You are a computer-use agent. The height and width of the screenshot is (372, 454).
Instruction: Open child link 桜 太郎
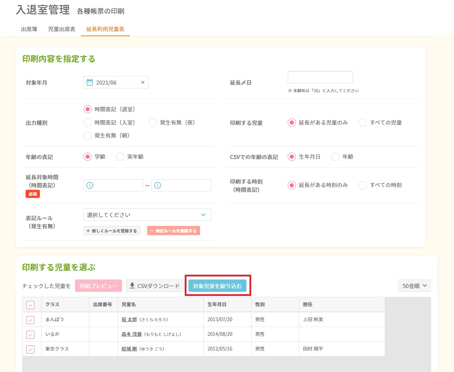click(x=129, y=319)
